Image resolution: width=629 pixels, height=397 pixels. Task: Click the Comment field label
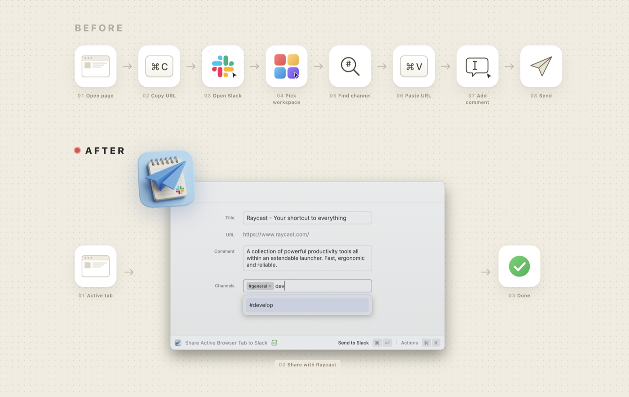(x=224, y=251)
